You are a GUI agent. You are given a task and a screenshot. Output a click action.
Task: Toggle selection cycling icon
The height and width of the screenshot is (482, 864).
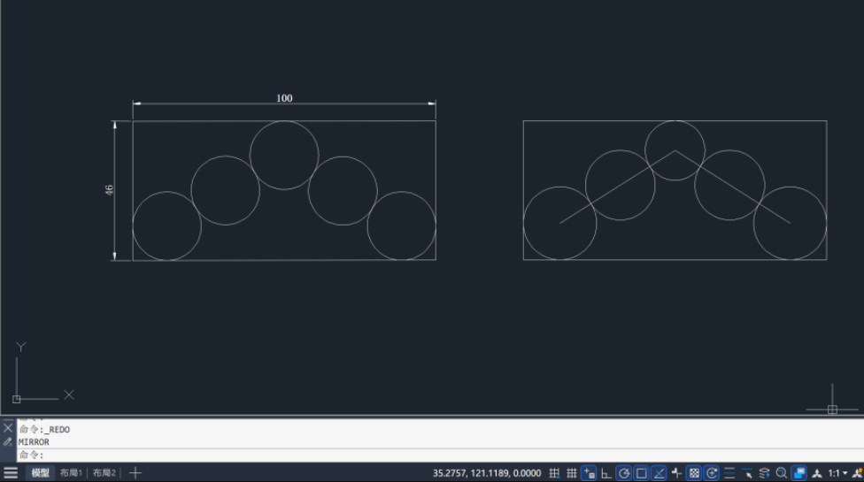tap(712, 473)
